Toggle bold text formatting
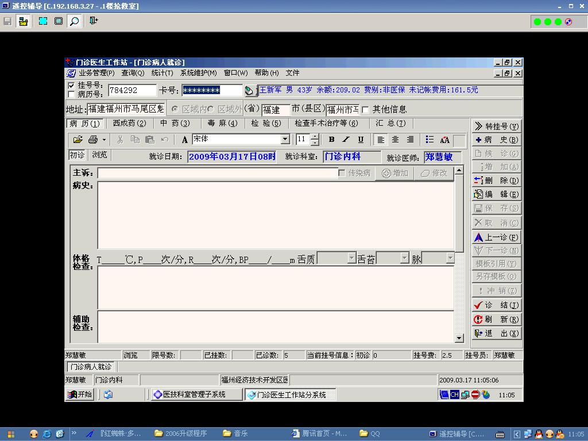The width and height of the screenshot is (588, 441). tap(331, 140)
